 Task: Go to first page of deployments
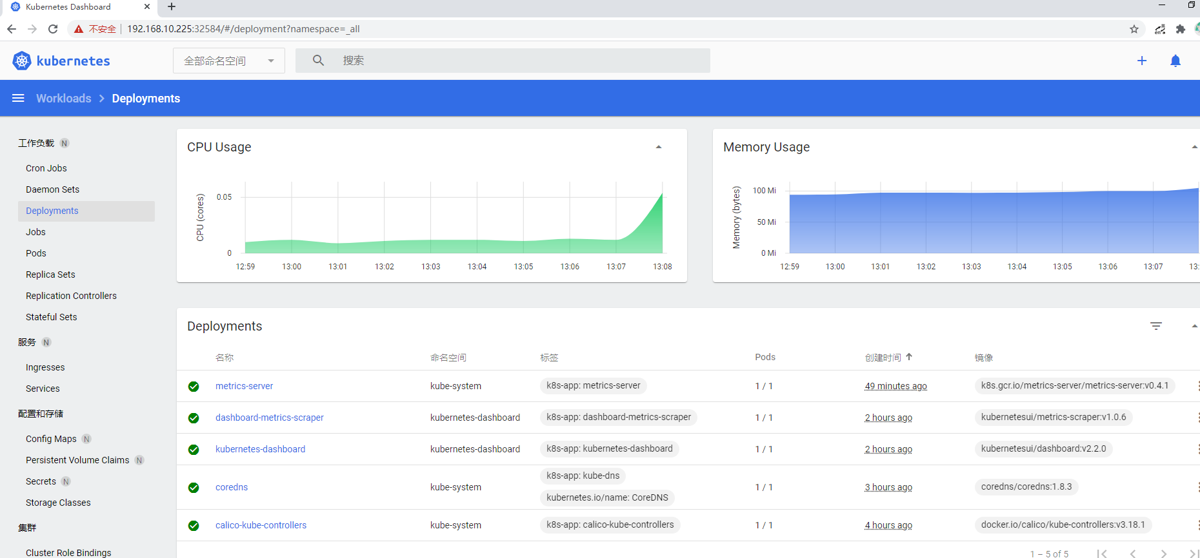point(1102,553)
